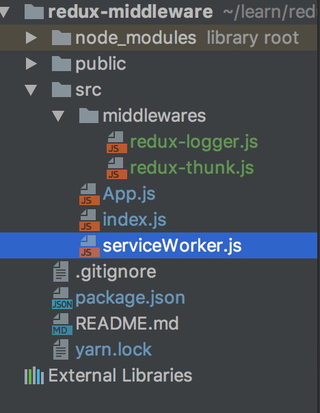Click the ~/learn/red project path text
The height and width of the screenshot is (413, 320).
(x=269, y=12)
